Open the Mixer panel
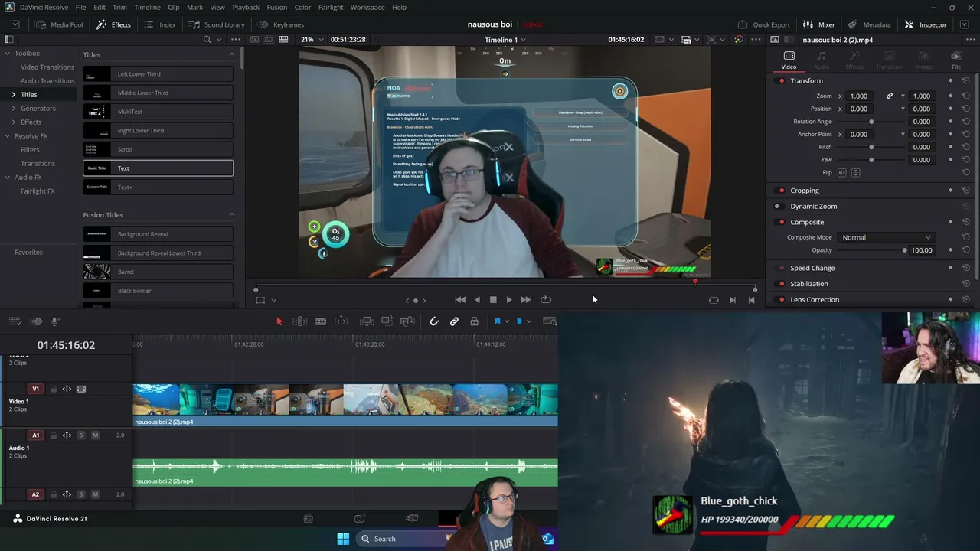 (x=819, y=24)
